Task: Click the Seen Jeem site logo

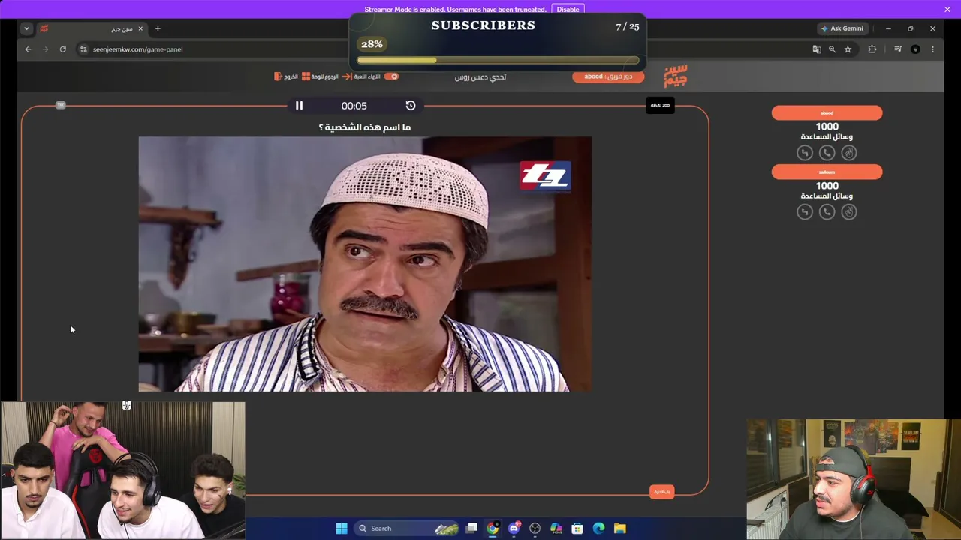Action: (676, 76)
